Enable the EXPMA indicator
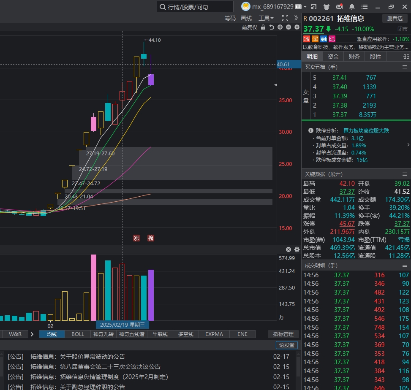The height and width of the screenshot is (390, 411). point(214,334)
